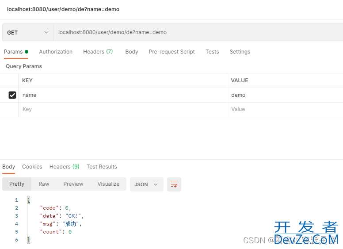Open the GET method dropdown
This screenshot has height=249, width=343.
28,32
